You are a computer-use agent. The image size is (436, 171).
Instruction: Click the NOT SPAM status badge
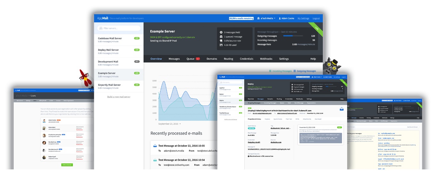252,128
